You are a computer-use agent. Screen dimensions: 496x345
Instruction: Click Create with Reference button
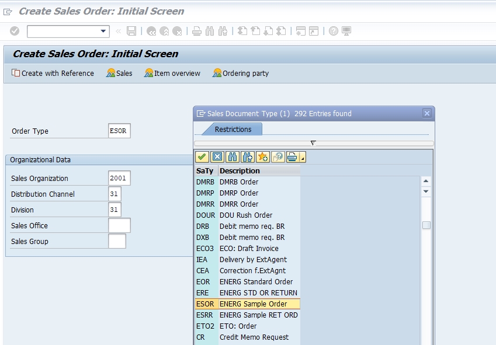[53, 74]
